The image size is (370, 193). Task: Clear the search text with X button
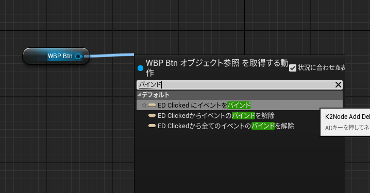[x=338, y=85]
